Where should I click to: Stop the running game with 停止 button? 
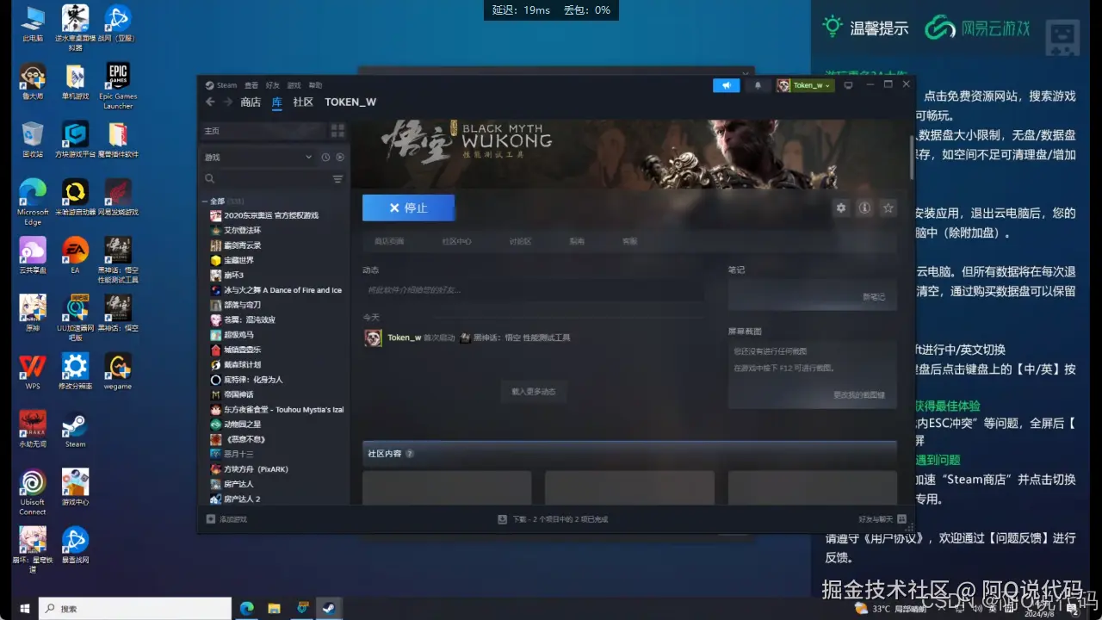point(408,208)
